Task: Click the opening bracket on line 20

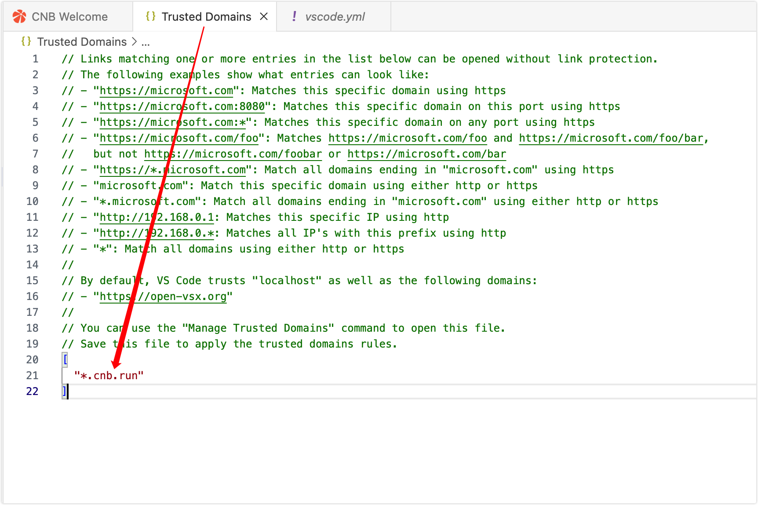Action: tap(65, 360)
